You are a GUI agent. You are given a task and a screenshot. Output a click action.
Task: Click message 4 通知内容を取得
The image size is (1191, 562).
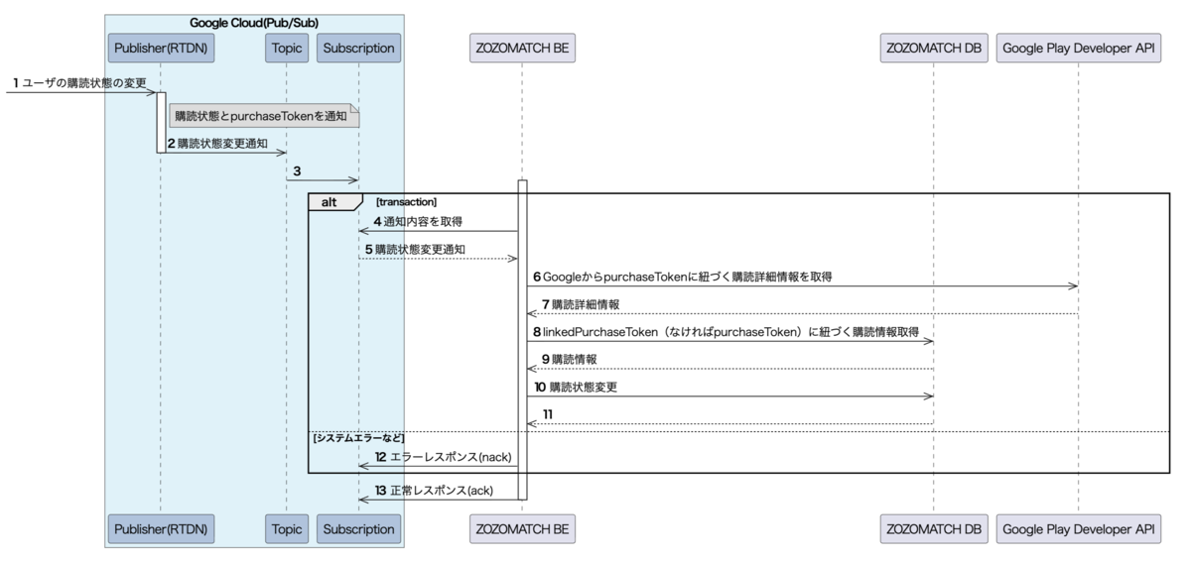[x=418, y=221]
